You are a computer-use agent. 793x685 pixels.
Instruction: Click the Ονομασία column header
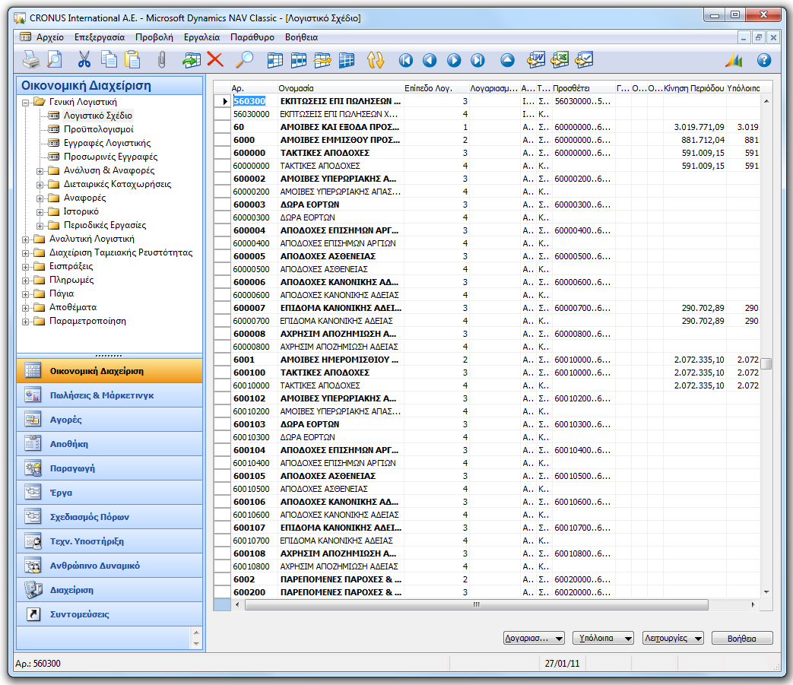click(340, 88)
